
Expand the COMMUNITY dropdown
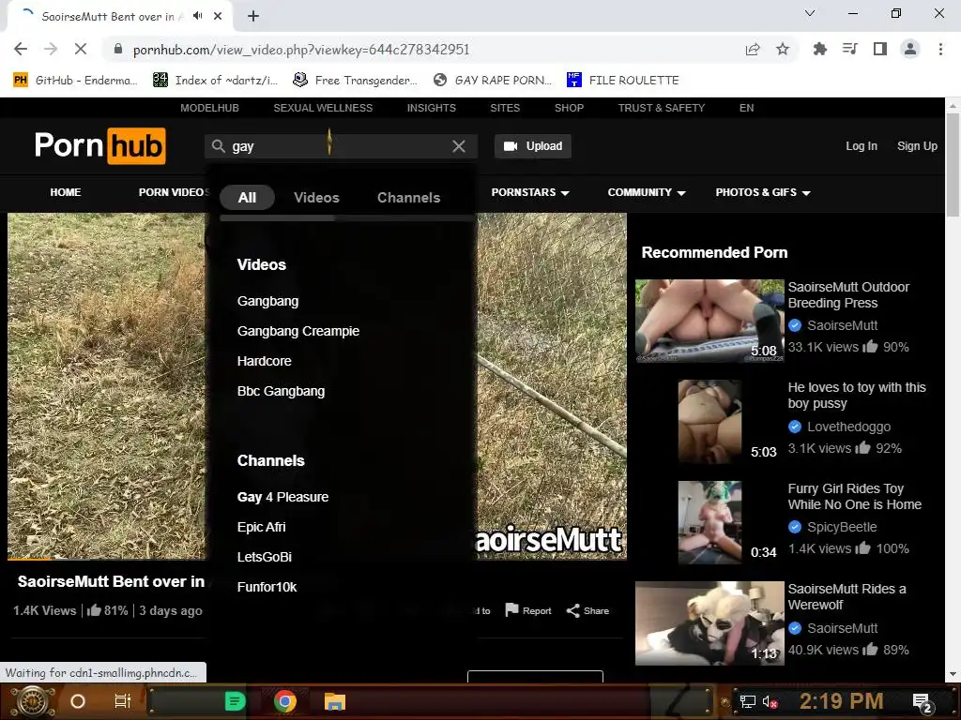click(x=647, y=192)
